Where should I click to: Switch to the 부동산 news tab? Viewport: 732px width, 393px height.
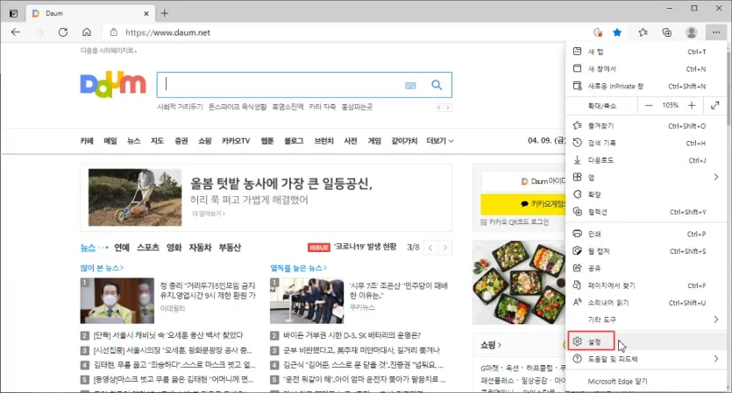pyautogui.click(x=231, y=248)
